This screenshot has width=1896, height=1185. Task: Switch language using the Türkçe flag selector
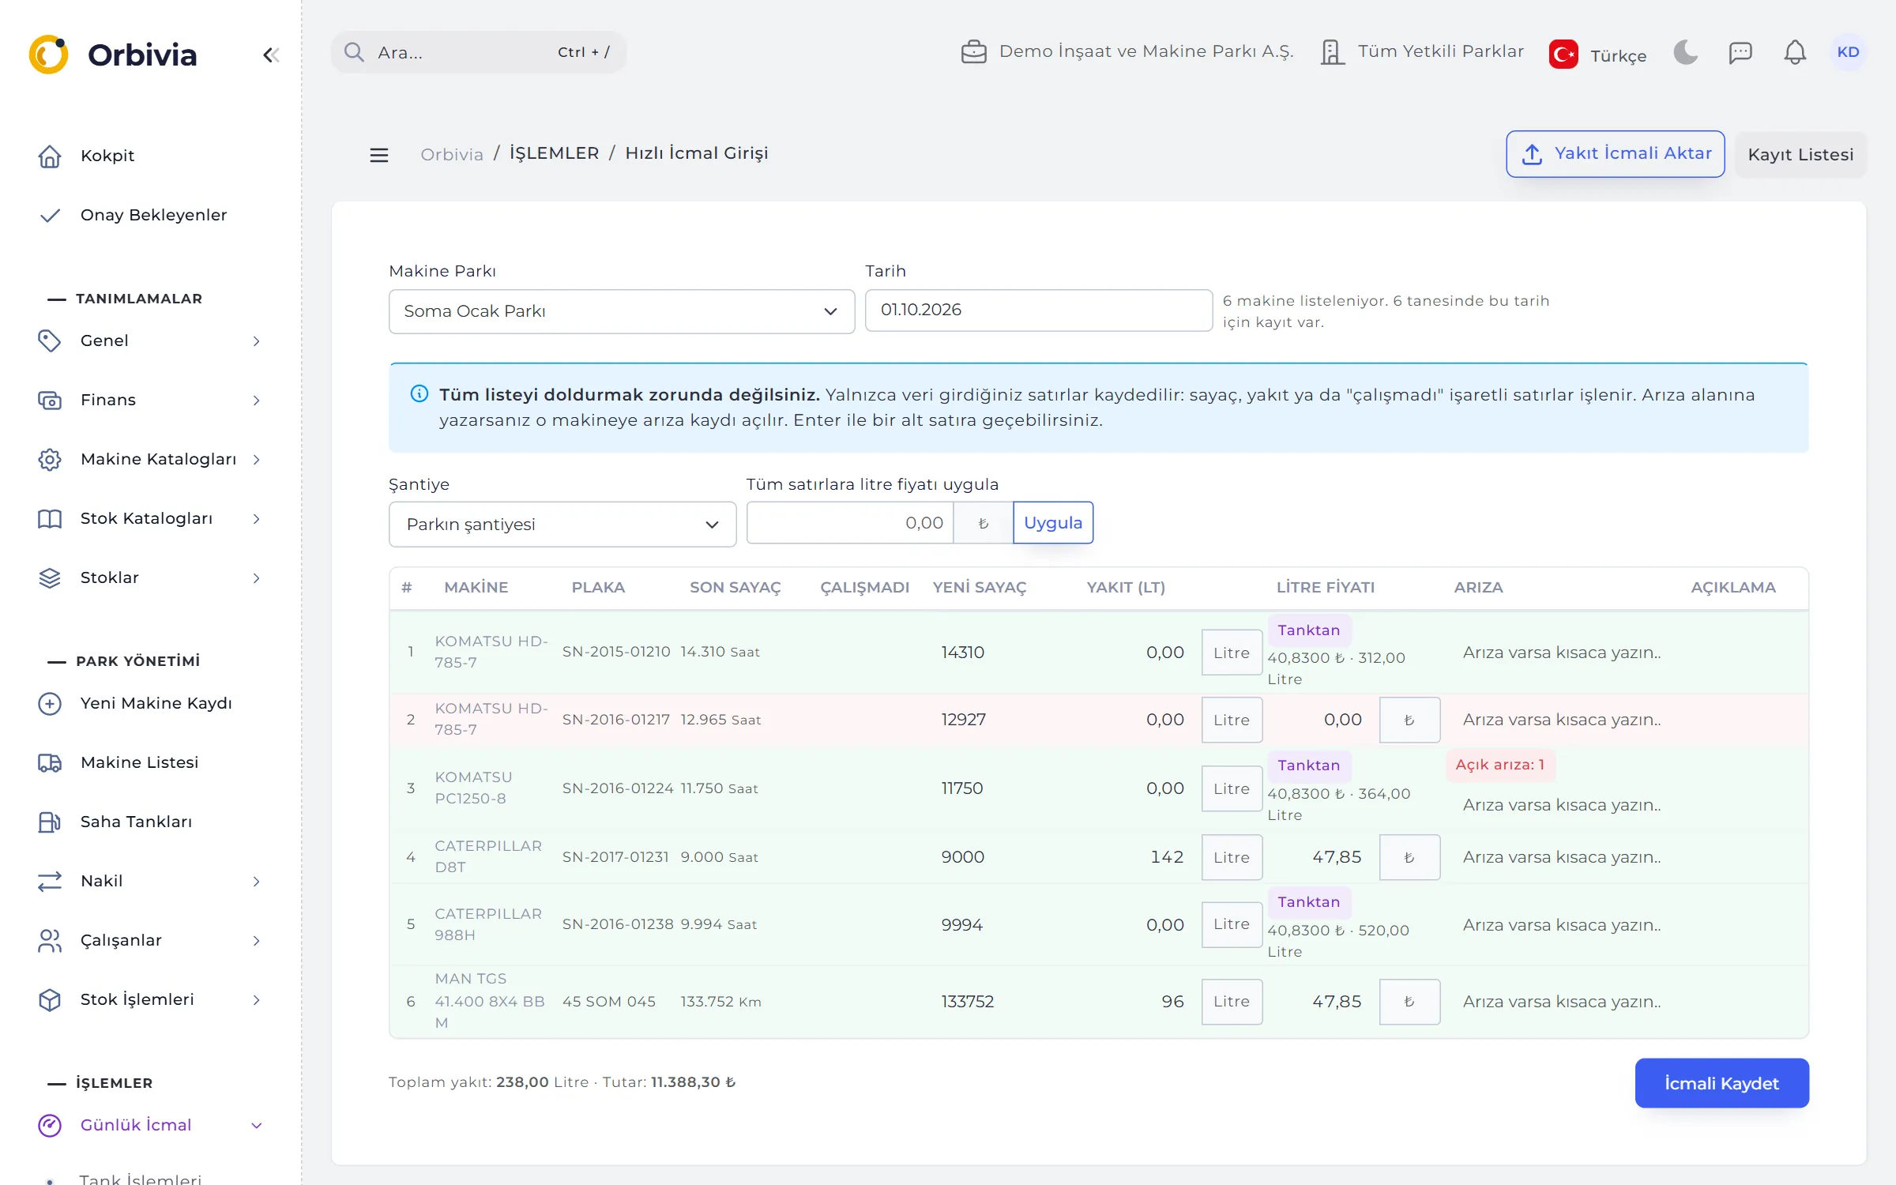click(x=1597, y=55)
